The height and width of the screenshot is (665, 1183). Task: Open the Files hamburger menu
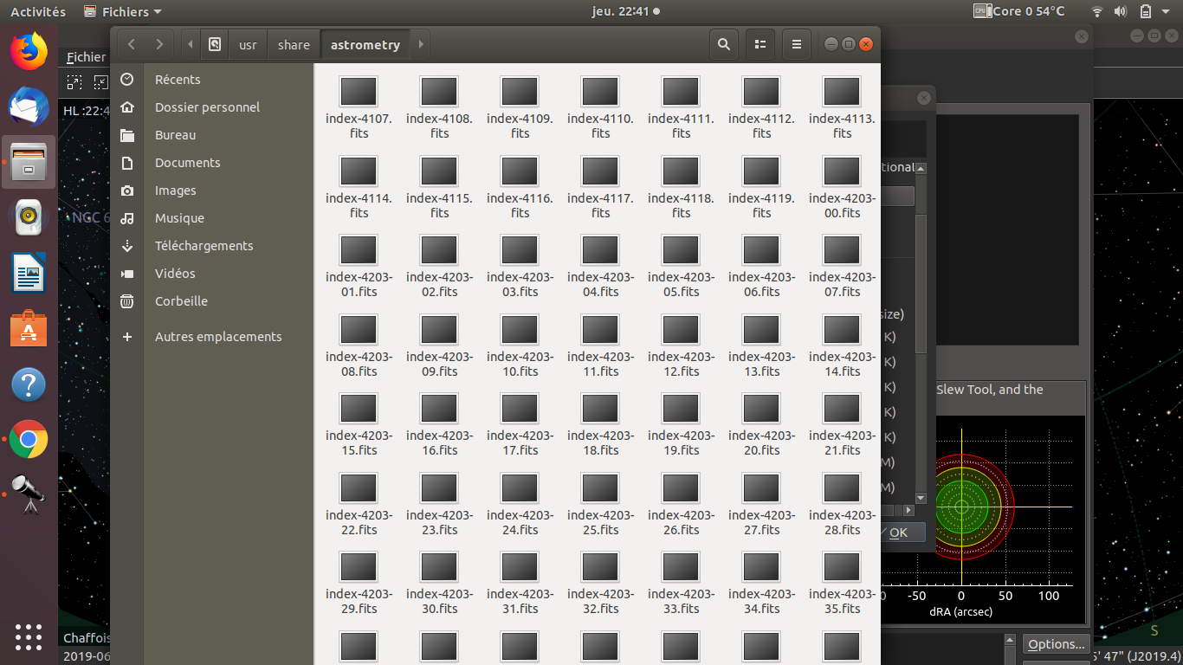click(797, 44)
